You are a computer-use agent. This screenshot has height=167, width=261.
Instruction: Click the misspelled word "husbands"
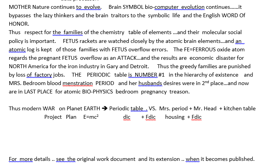[x=150, y=83]
